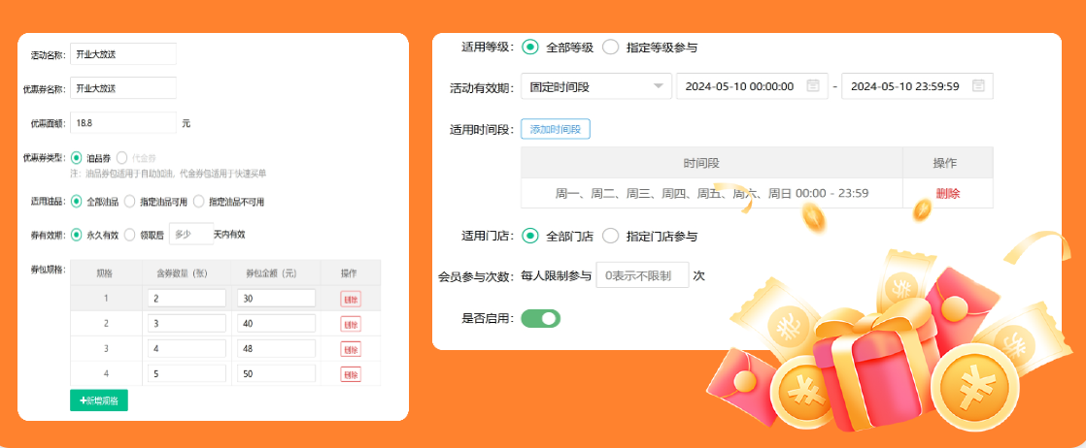Toggle the 是否启用 switch
Image resolution: width=1086 pixels, height=448 pixels.
(541, 317)
